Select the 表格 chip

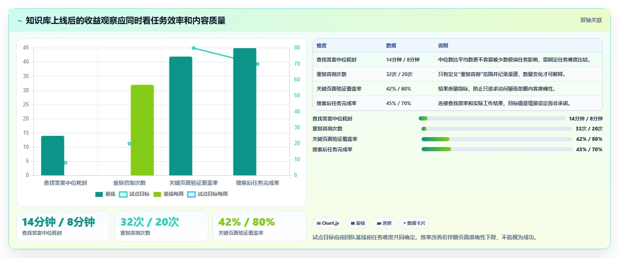pos(358,223)
